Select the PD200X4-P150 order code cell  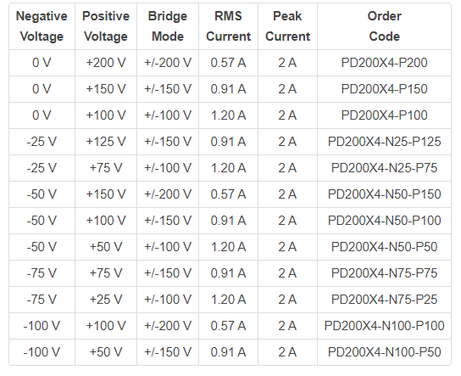(x=384, y=89)
